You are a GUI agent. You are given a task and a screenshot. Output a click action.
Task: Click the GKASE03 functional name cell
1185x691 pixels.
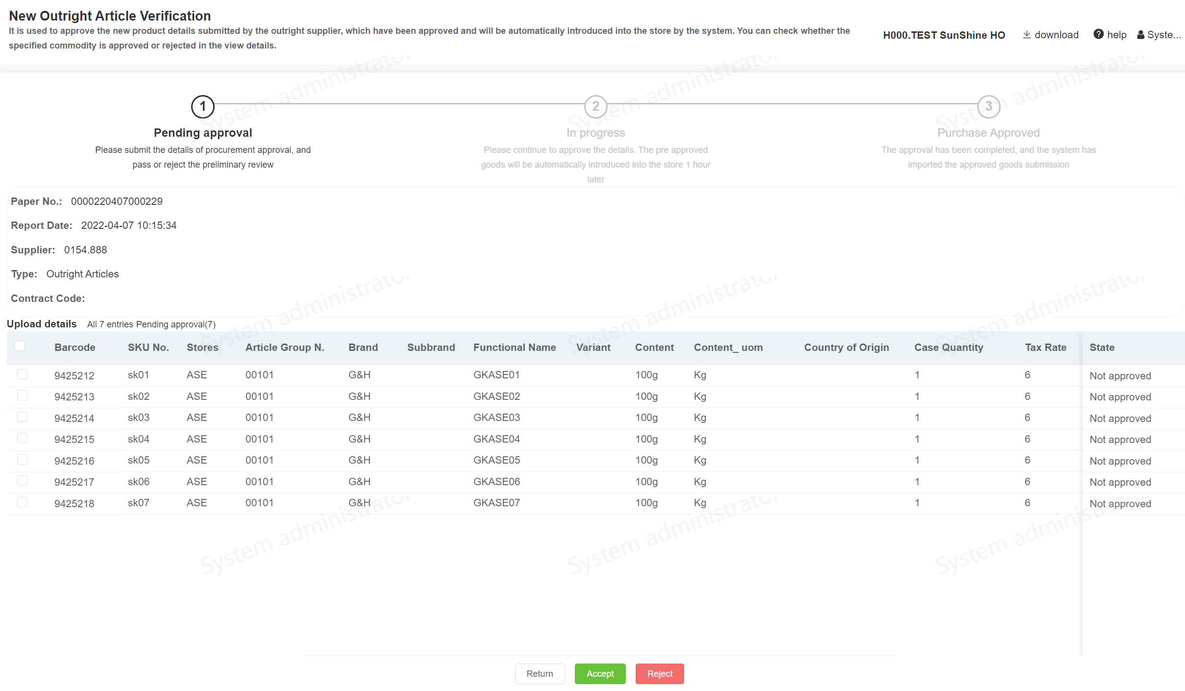pyautogui.click(x=496, y=418)
